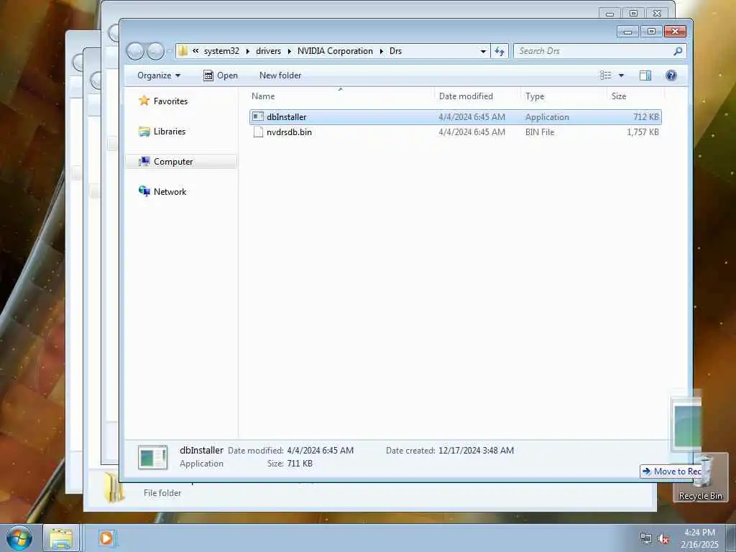736x552 pixels.
Task: Click the search magnifier icon
Action: coord(678,51)
